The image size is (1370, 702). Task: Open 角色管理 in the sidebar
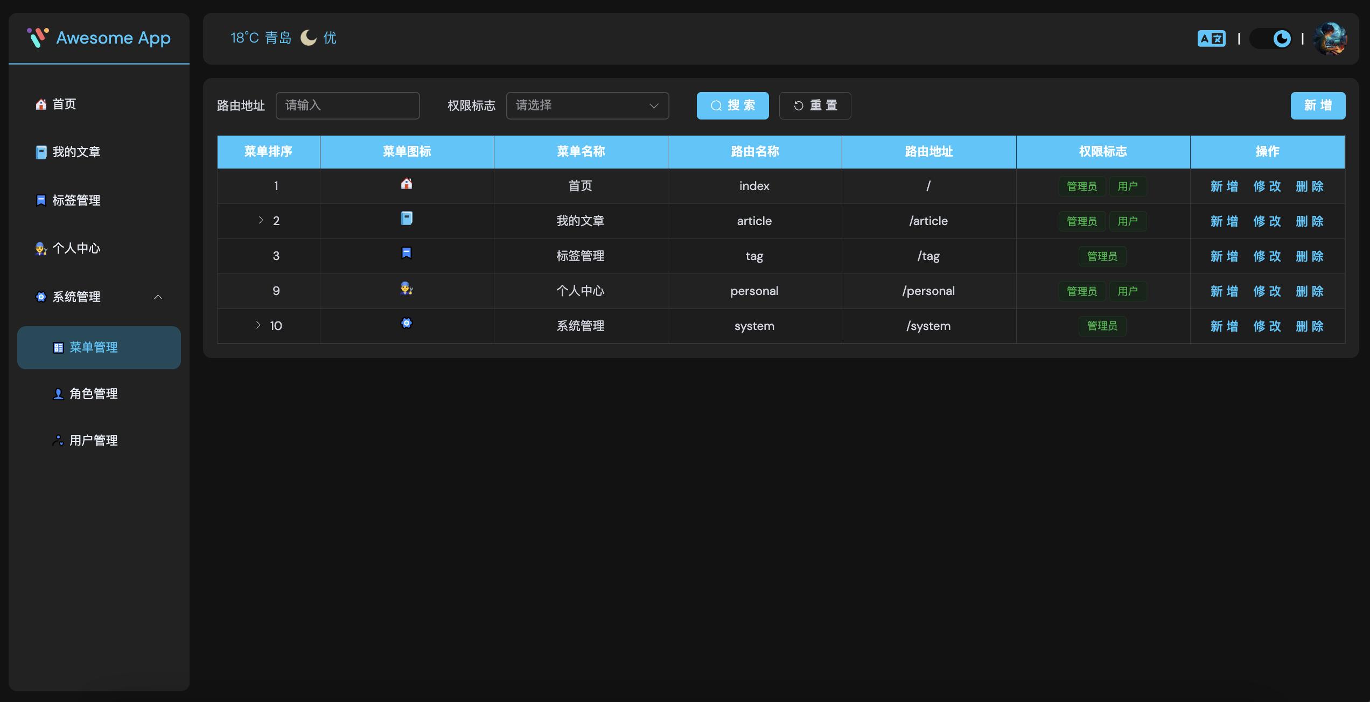(93, 394)
